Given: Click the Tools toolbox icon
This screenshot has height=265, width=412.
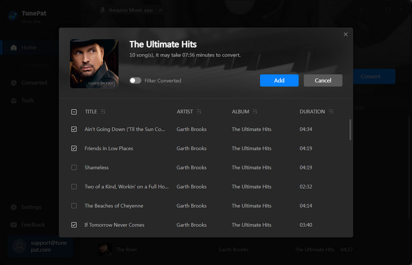Looking at the screenshot, I should pyautogui.click(x=14, y=101).
